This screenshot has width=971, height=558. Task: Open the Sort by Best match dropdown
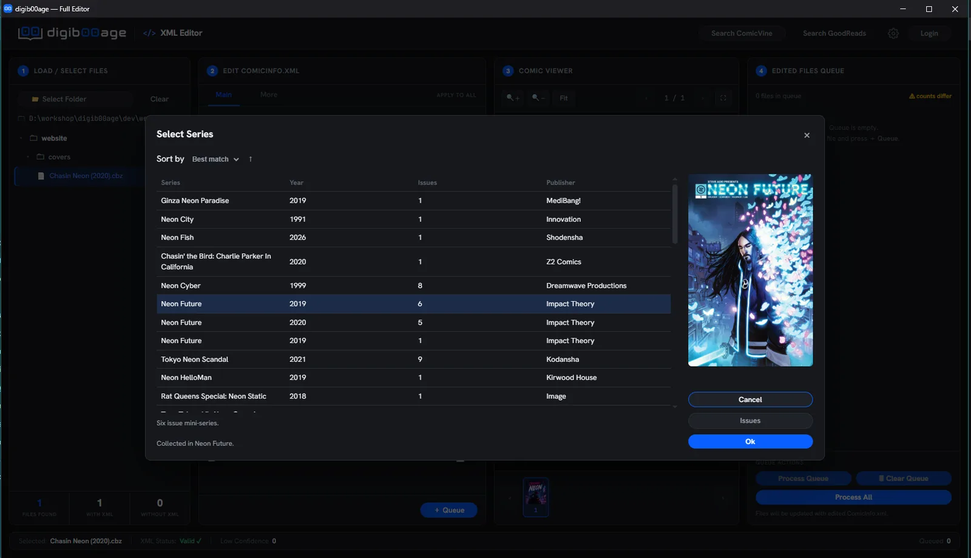click(215, 159)
